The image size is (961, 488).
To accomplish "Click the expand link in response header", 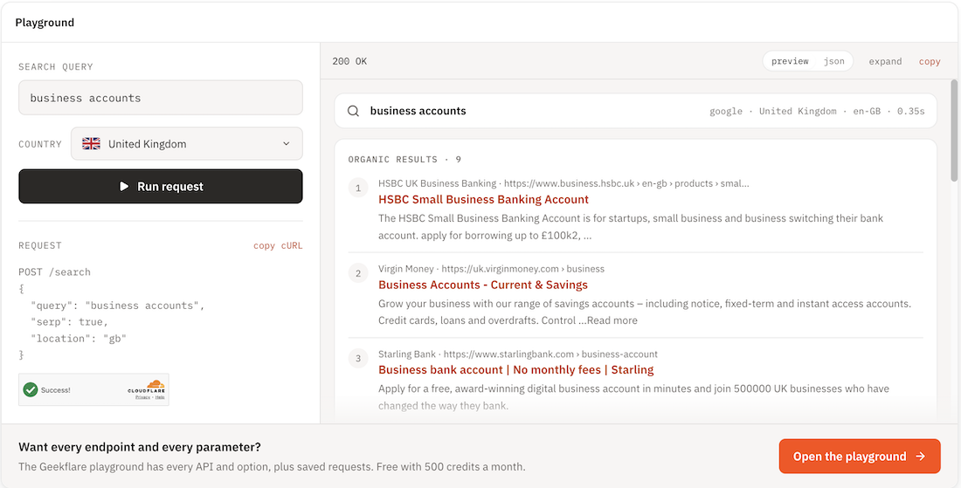I will tap(885, 61).
